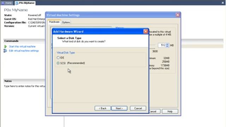
Task: Click the P0x MyName tab icon
Action: click(17, 3)
